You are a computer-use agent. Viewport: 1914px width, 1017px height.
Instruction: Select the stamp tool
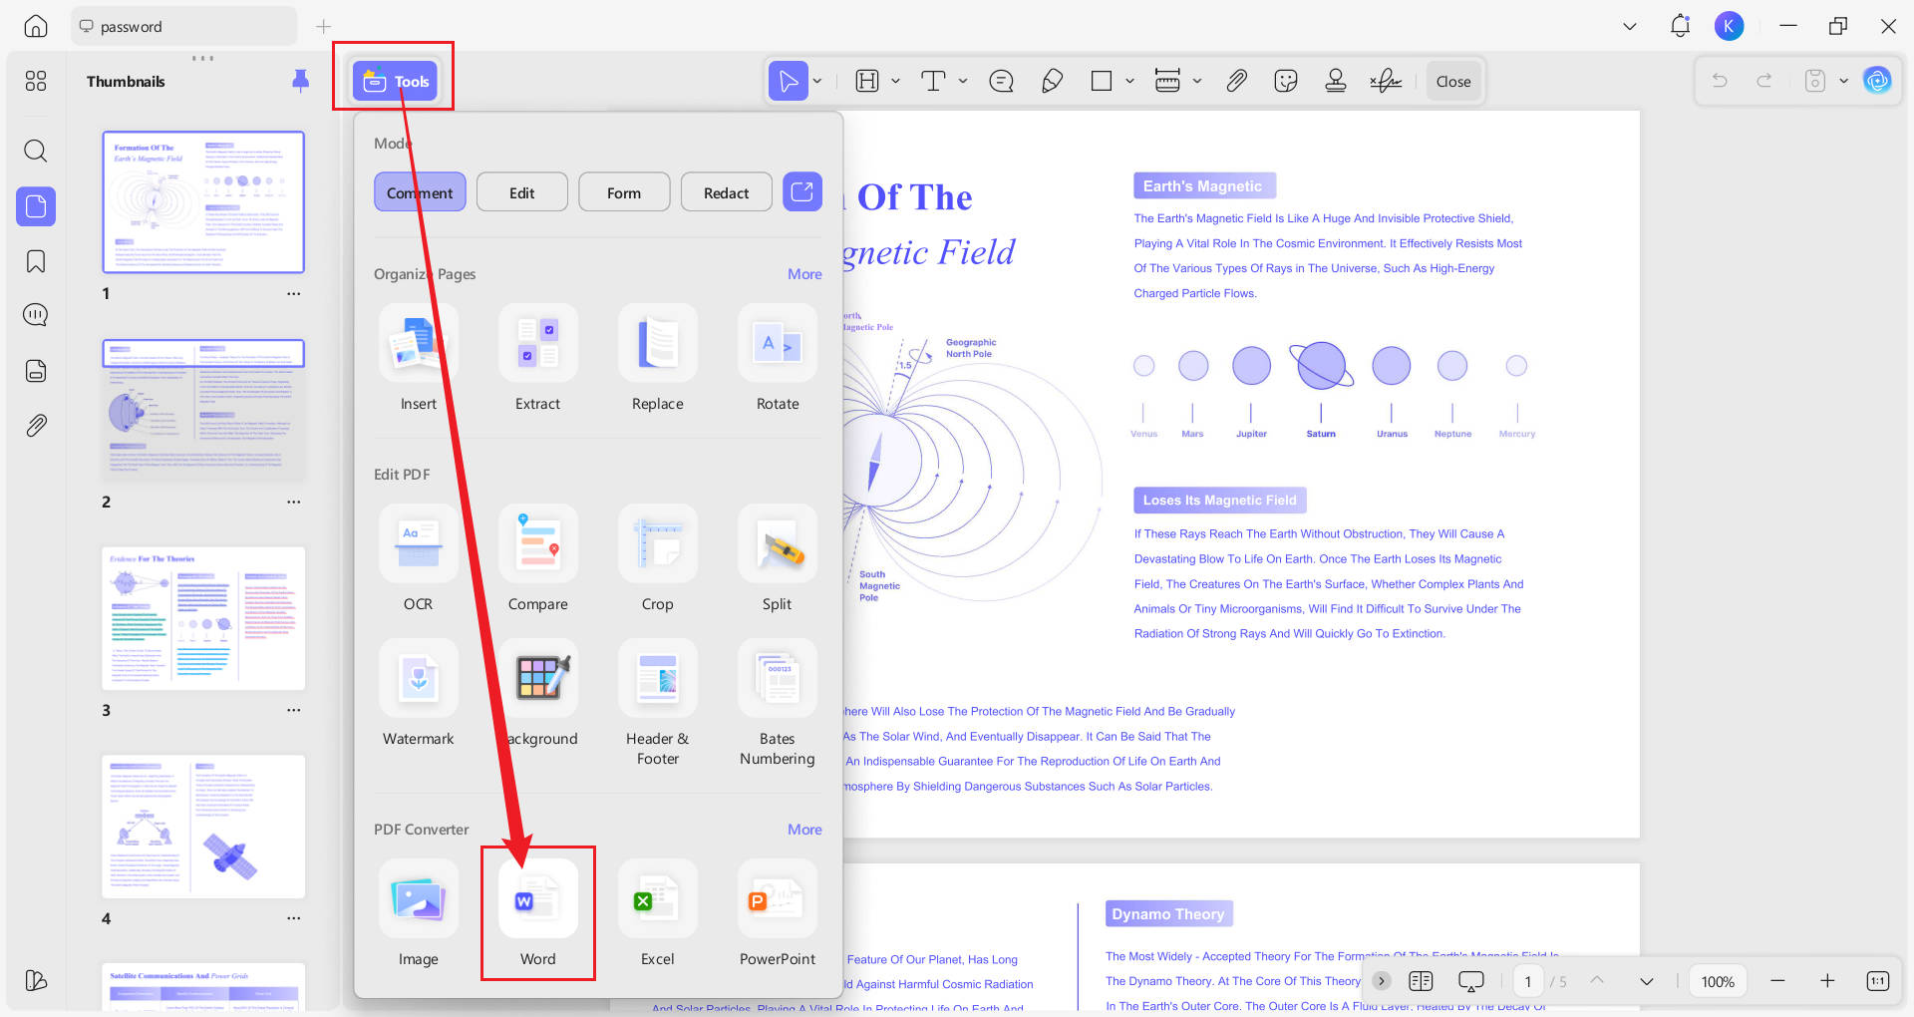pos(1336,81)
